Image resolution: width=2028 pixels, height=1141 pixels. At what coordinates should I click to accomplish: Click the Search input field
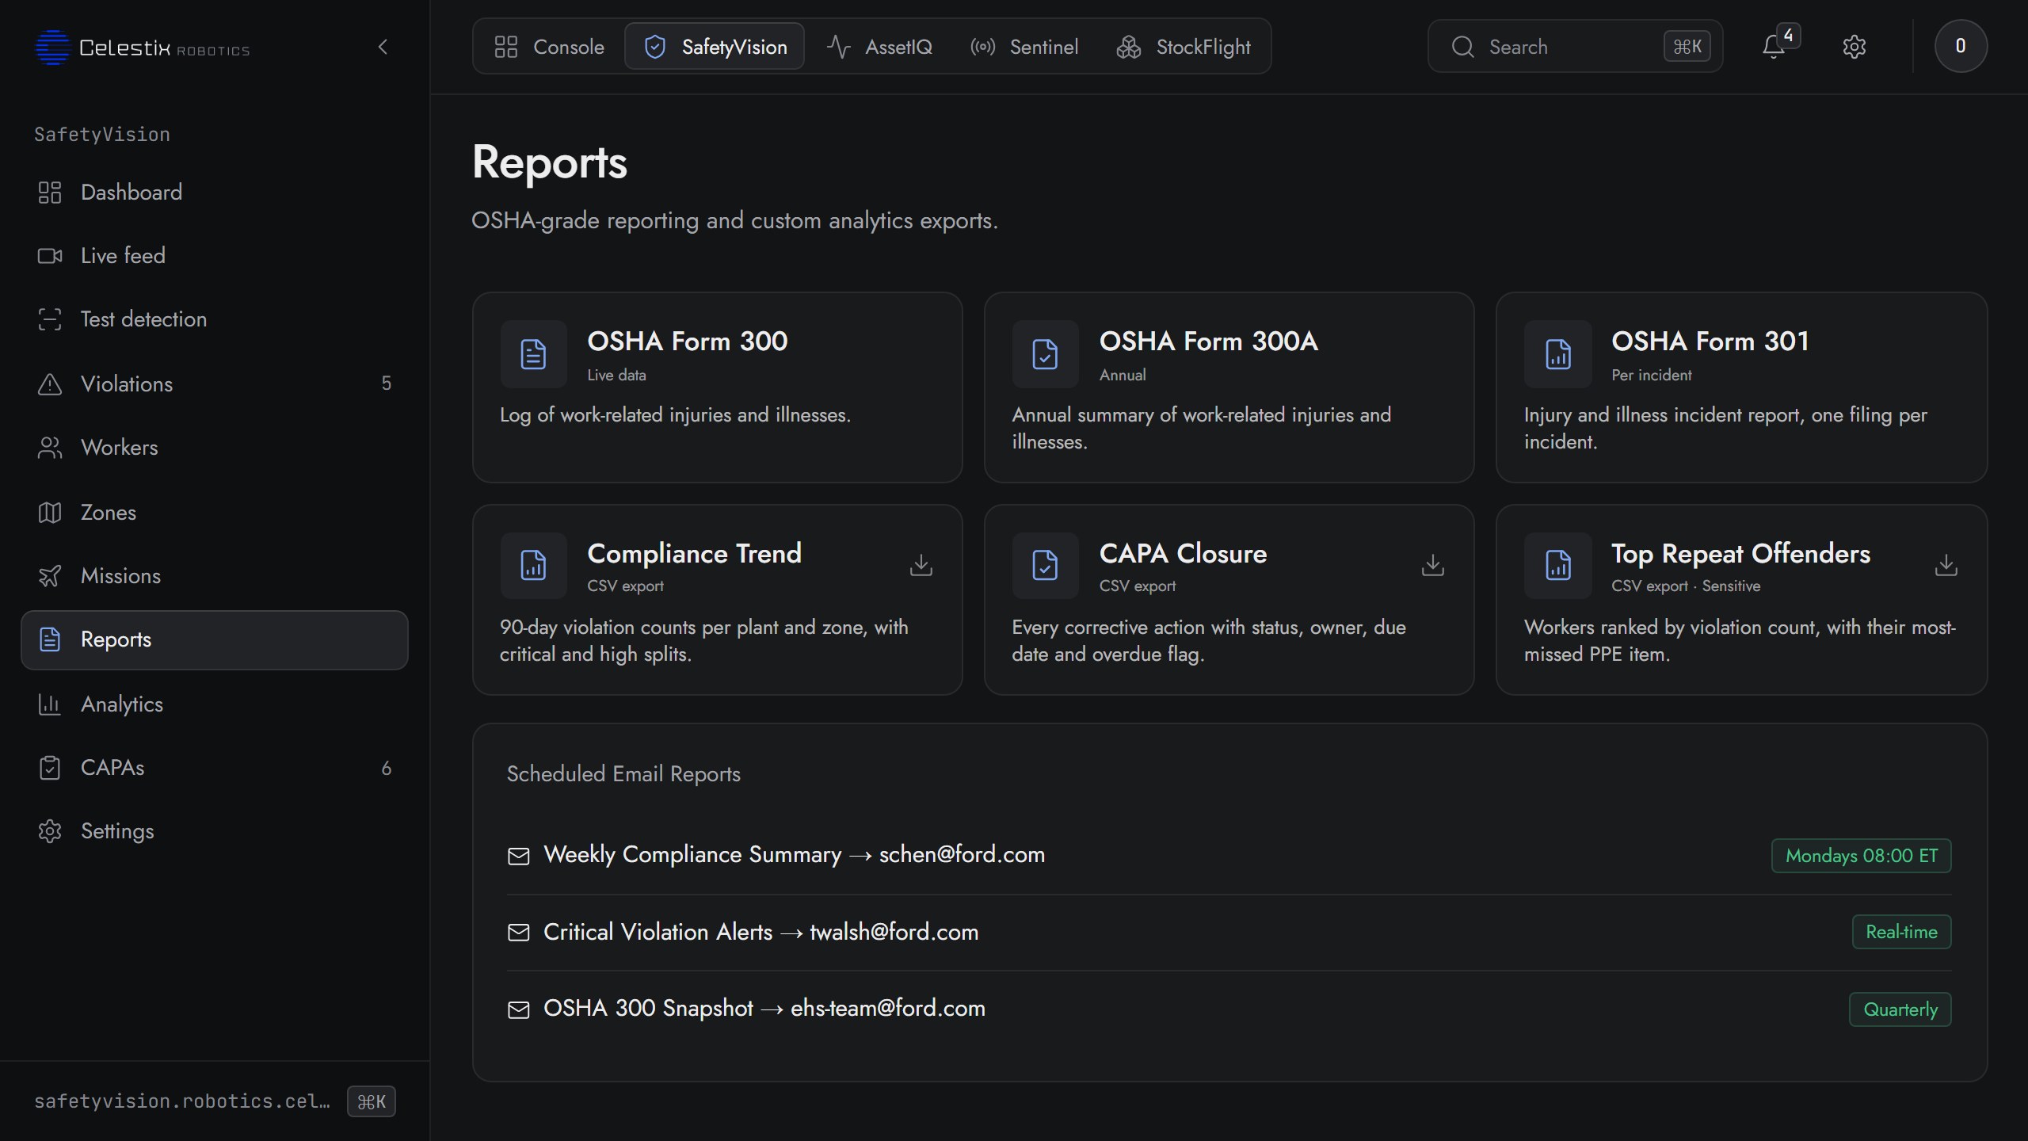(x=1575, y=47)
